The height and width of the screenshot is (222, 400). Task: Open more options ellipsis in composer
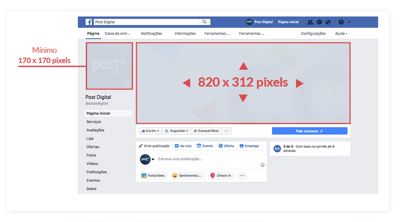(x=242, y=176)
